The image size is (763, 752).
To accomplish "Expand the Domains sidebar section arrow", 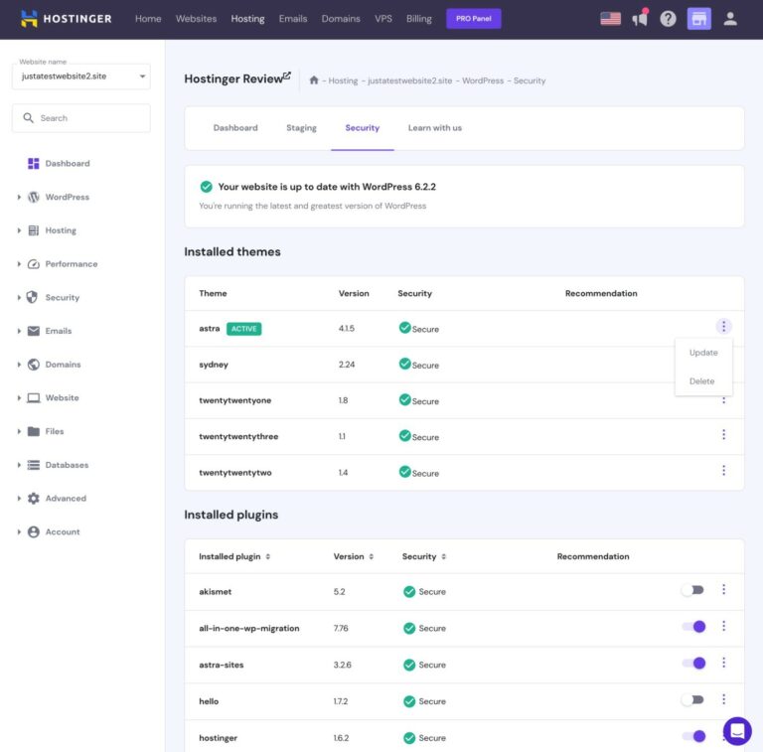I will point(19,365).
